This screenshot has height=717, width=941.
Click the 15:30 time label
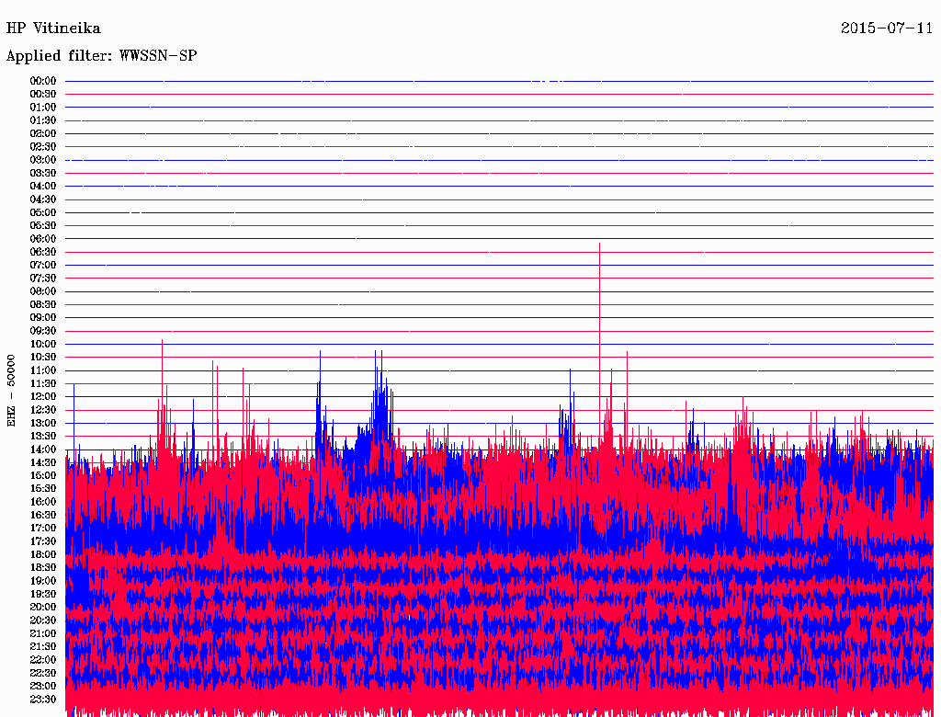tap(43, 488)
